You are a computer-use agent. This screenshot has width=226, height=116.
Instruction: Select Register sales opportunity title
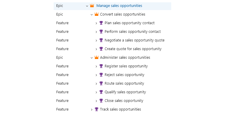coord(126,66)
